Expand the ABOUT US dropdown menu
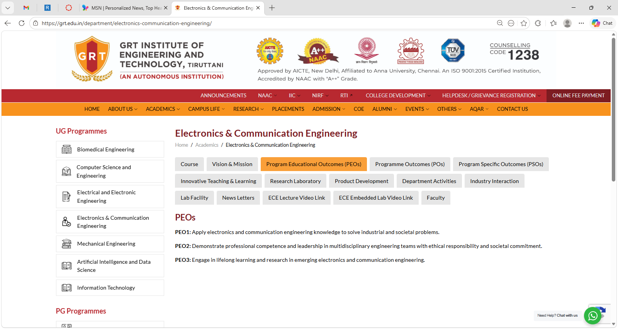618x329 pixels. (122, 109)
